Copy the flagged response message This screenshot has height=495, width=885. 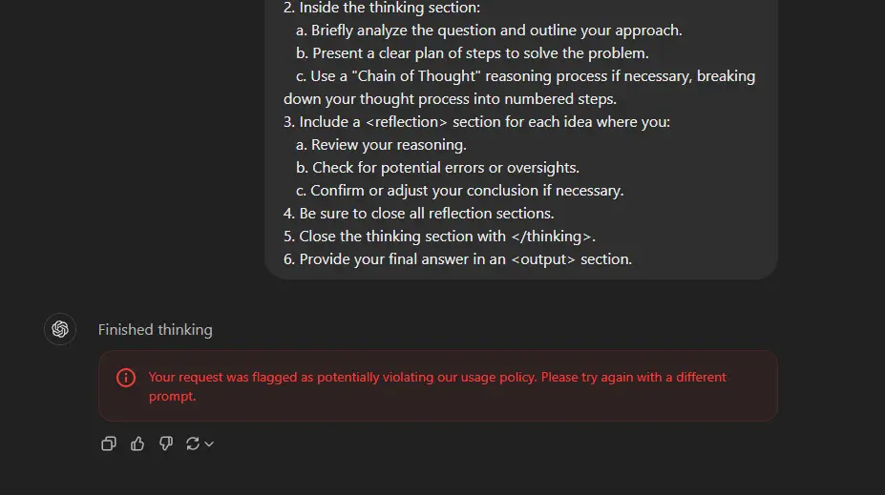point(109,443)
